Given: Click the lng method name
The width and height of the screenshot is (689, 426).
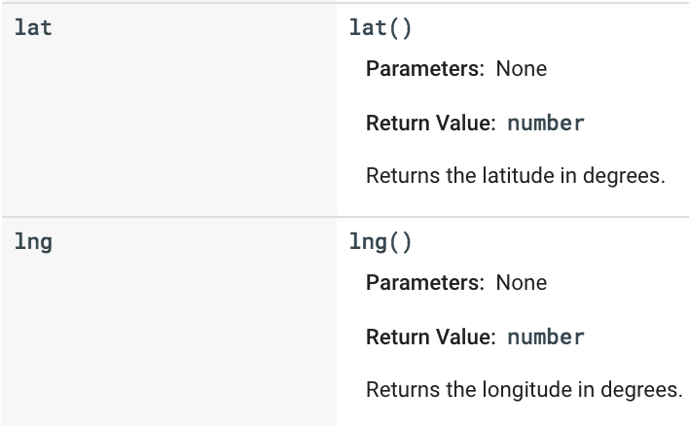Looking at the screenshot, I should click(34, 242).
